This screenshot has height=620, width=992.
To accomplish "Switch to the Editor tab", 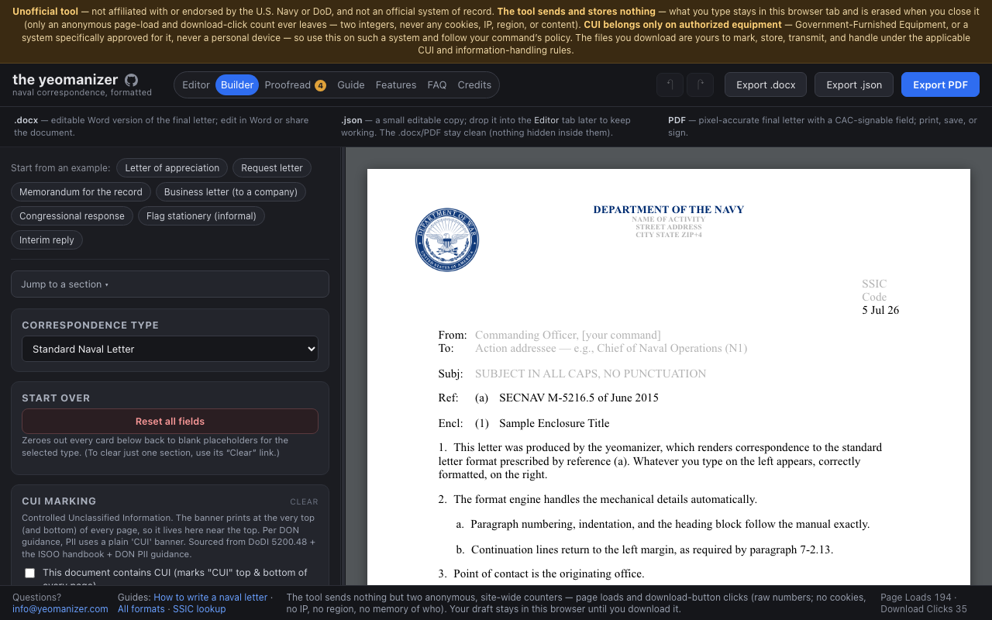I will pyautogui.click(x=196, y=85).
